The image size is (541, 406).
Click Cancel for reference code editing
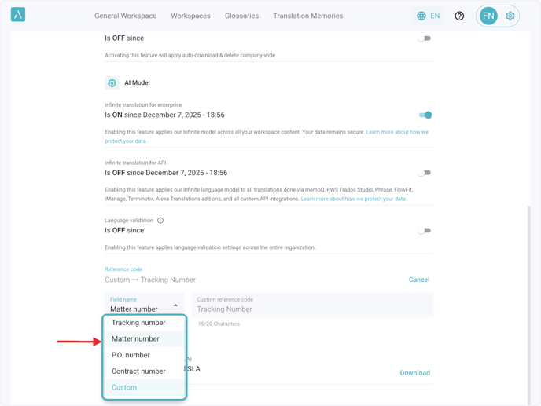pos(418,280)
